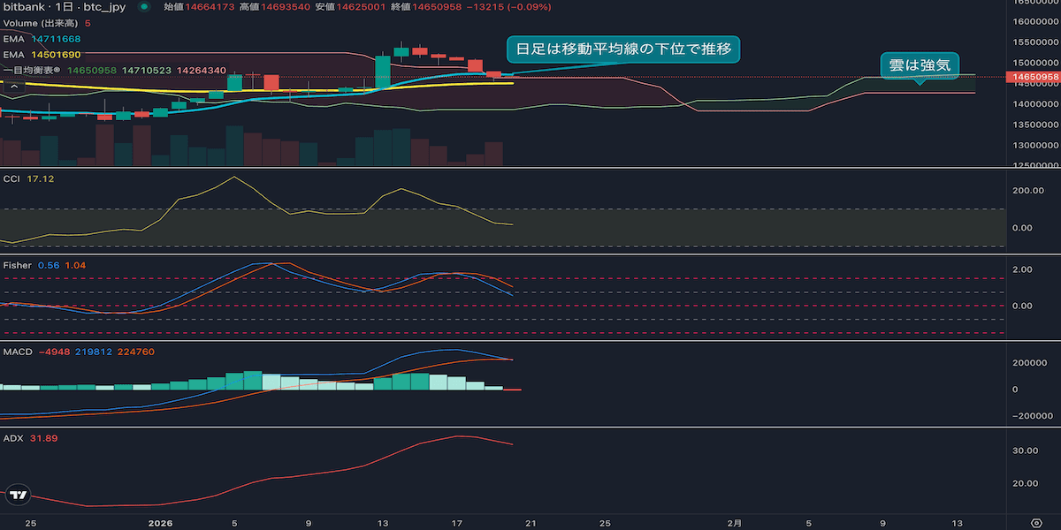Click the 2026 date on time axis

[160, 522]
